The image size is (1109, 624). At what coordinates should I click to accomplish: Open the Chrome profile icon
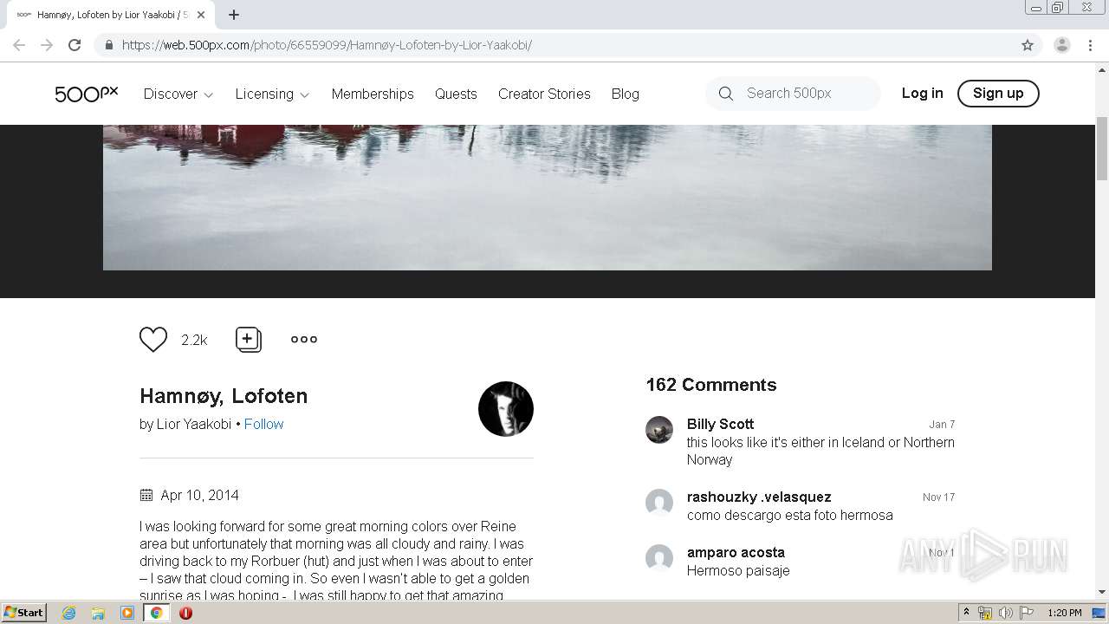pos(1061,45)
